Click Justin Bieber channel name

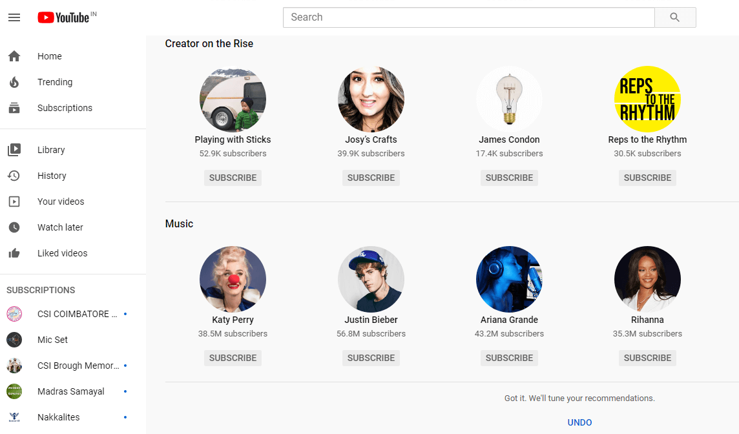click(x=371, y=320)
